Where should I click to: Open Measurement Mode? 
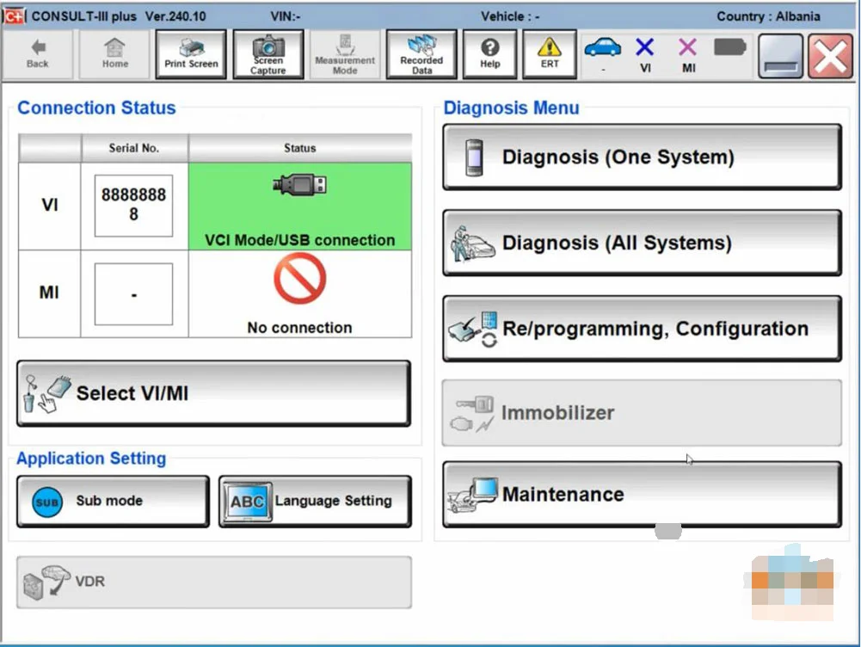[x=345, y=53]
